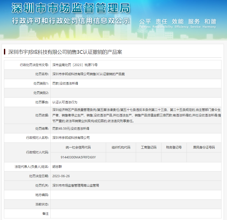
Task: Select the decision number 深市监南处罚〔2023〕桃源73号
Action: (x=75, y=65)
